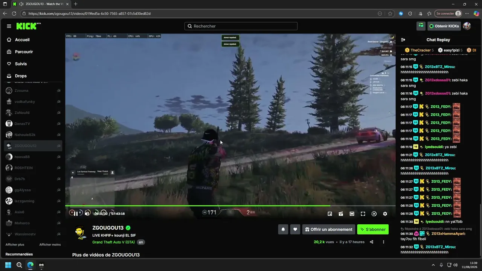This screenshot has width=482, height=271.
Task: Go back in the browser
Action: 5,14
